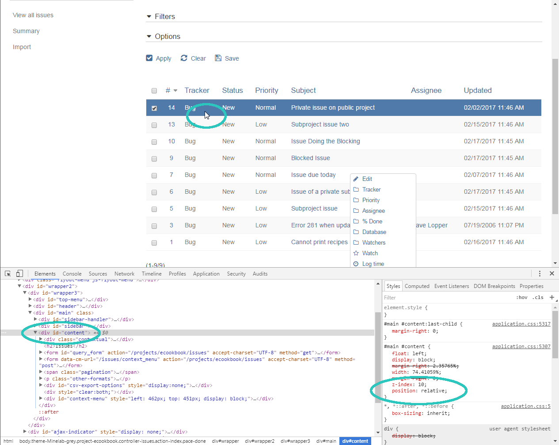Image resolution: width=559 pixels, height=445 pixels.
Task: Expand the context-menu div node
Action: pos(41,399)
